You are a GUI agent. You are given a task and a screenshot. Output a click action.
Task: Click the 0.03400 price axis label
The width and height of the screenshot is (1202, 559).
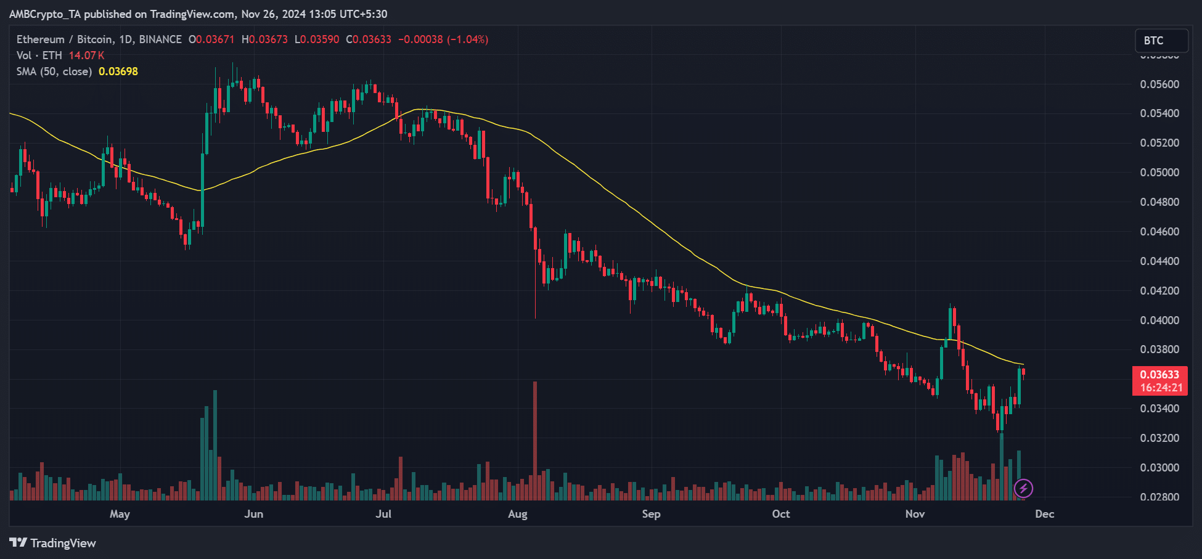[1159, 409]
